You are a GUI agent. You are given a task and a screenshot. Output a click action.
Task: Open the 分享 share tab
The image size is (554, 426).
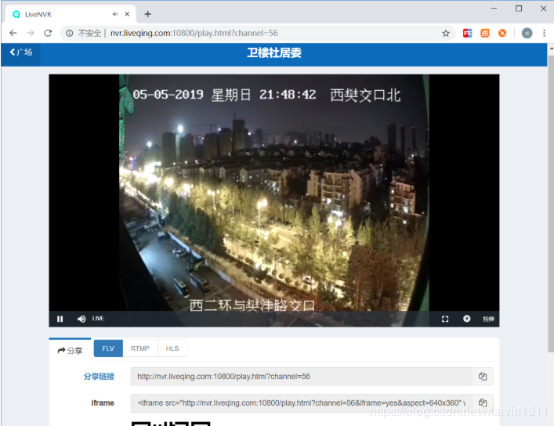[71, 350]
